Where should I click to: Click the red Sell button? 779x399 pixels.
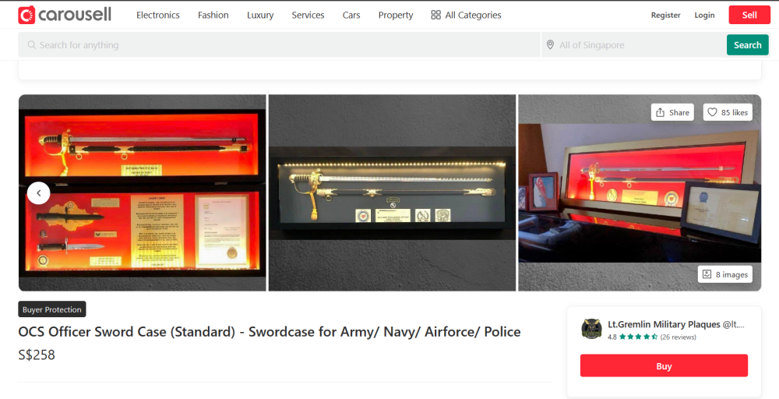pyautogui.click(x=749, y=15)
